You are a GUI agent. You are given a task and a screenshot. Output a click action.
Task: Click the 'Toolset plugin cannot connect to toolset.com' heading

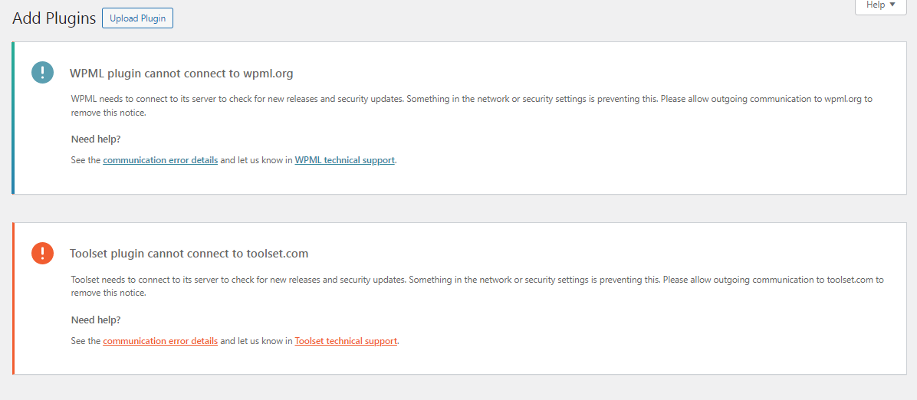click(189, 254)
